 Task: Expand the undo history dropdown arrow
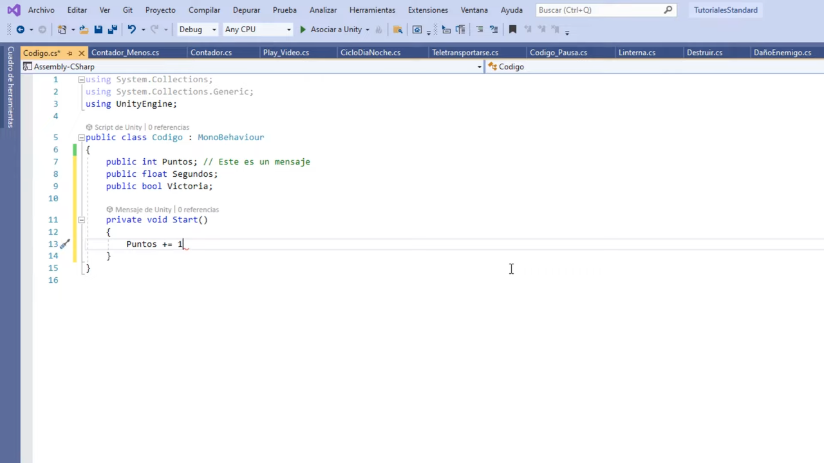click(143, 30)
